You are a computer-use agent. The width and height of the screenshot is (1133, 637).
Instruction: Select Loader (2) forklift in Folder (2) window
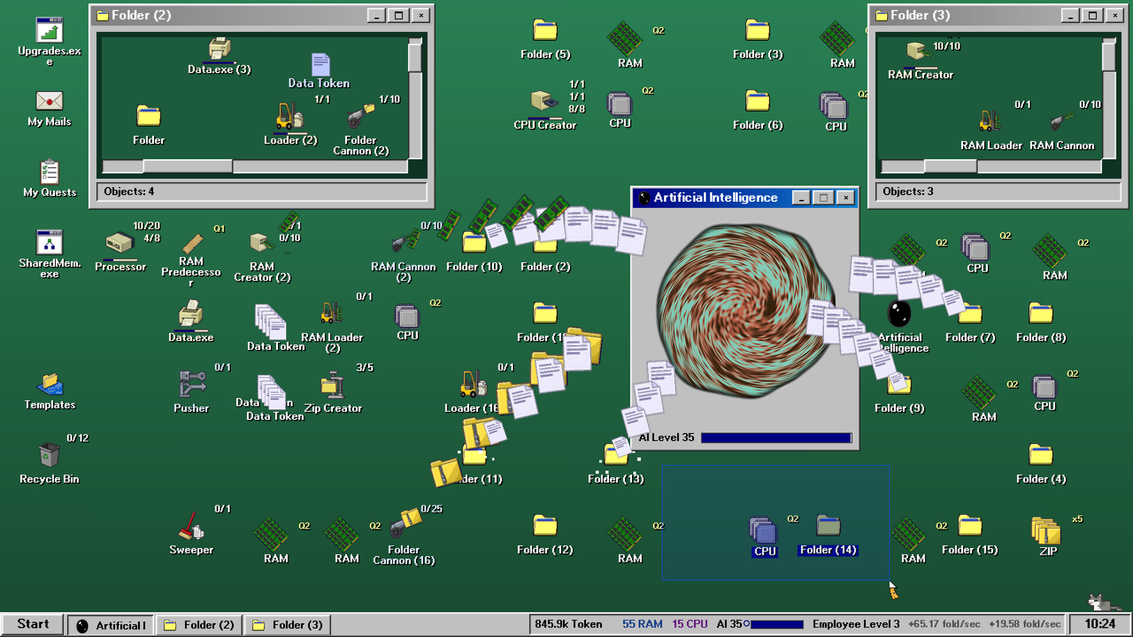click(x=290, y=116)
